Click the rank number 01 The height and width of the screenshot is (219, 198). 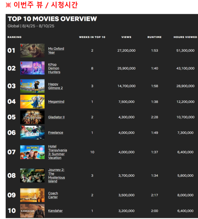click(11, 50)
